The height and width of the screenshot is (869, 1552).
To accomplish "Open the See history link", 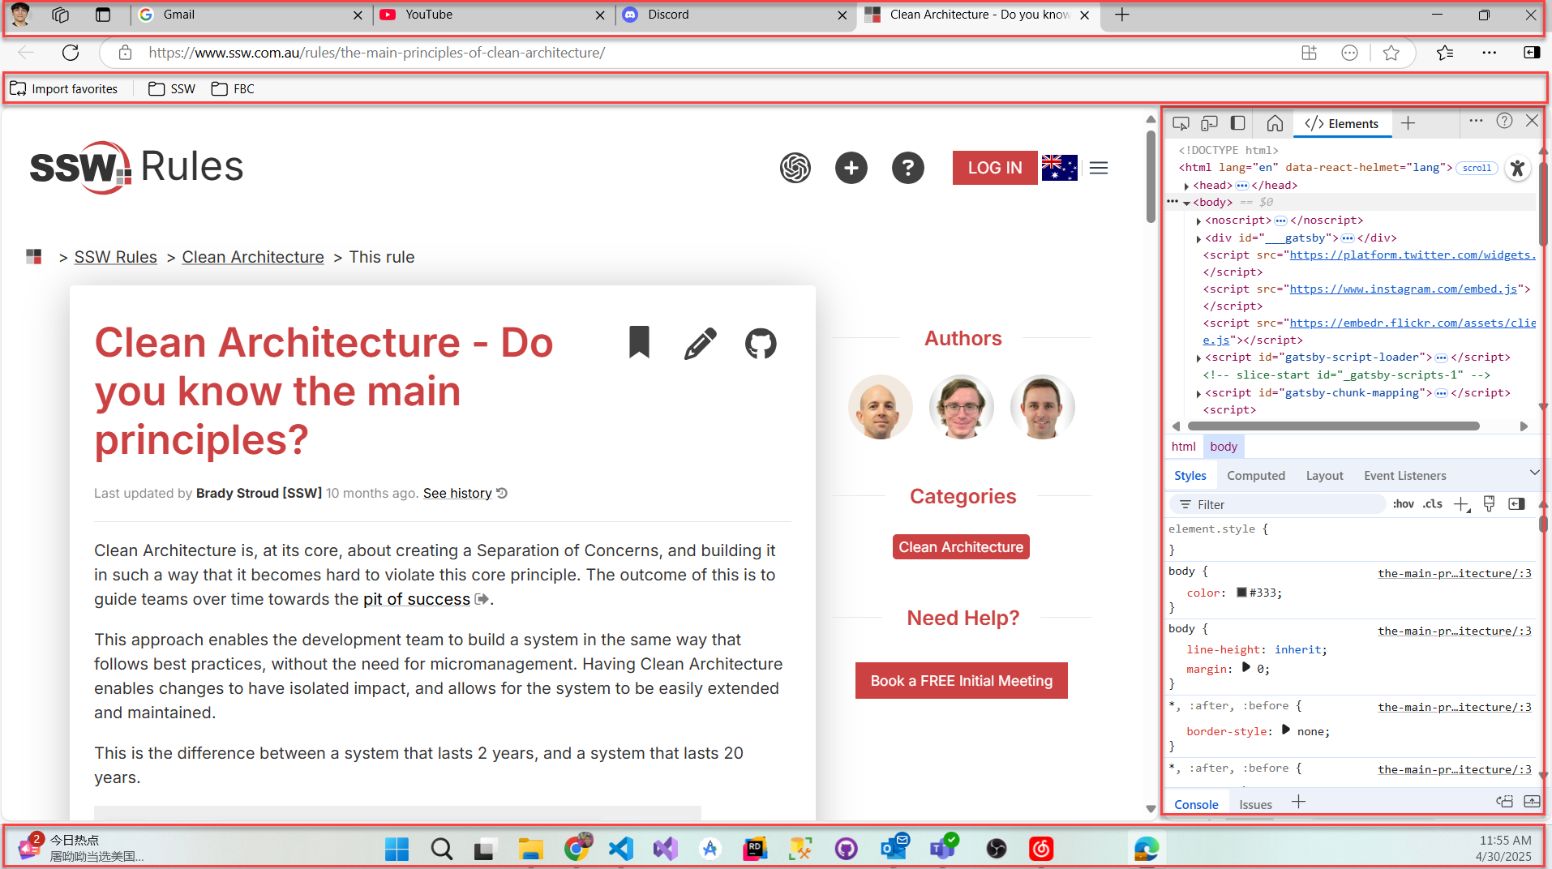I will pos(457,493).
